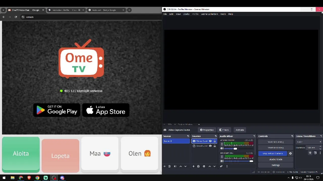Screen dimensions: 323x181
Task: Open source properties gear in Sources panel
Action: (x=204, y=166)
